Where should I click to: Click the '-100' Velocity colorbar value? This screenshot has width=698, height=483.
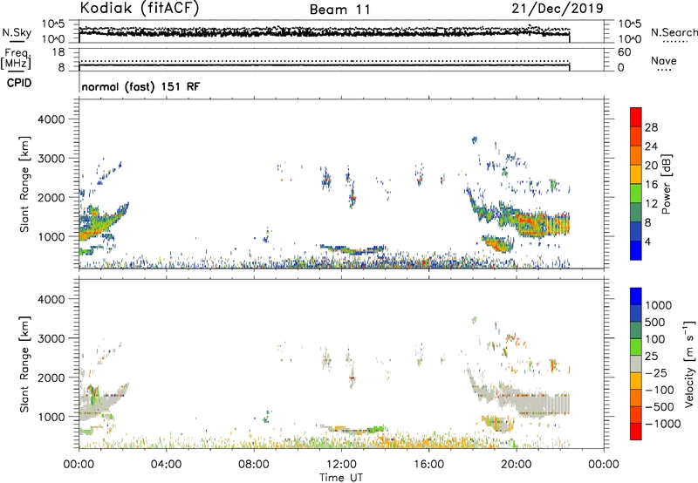pos(659,390)
